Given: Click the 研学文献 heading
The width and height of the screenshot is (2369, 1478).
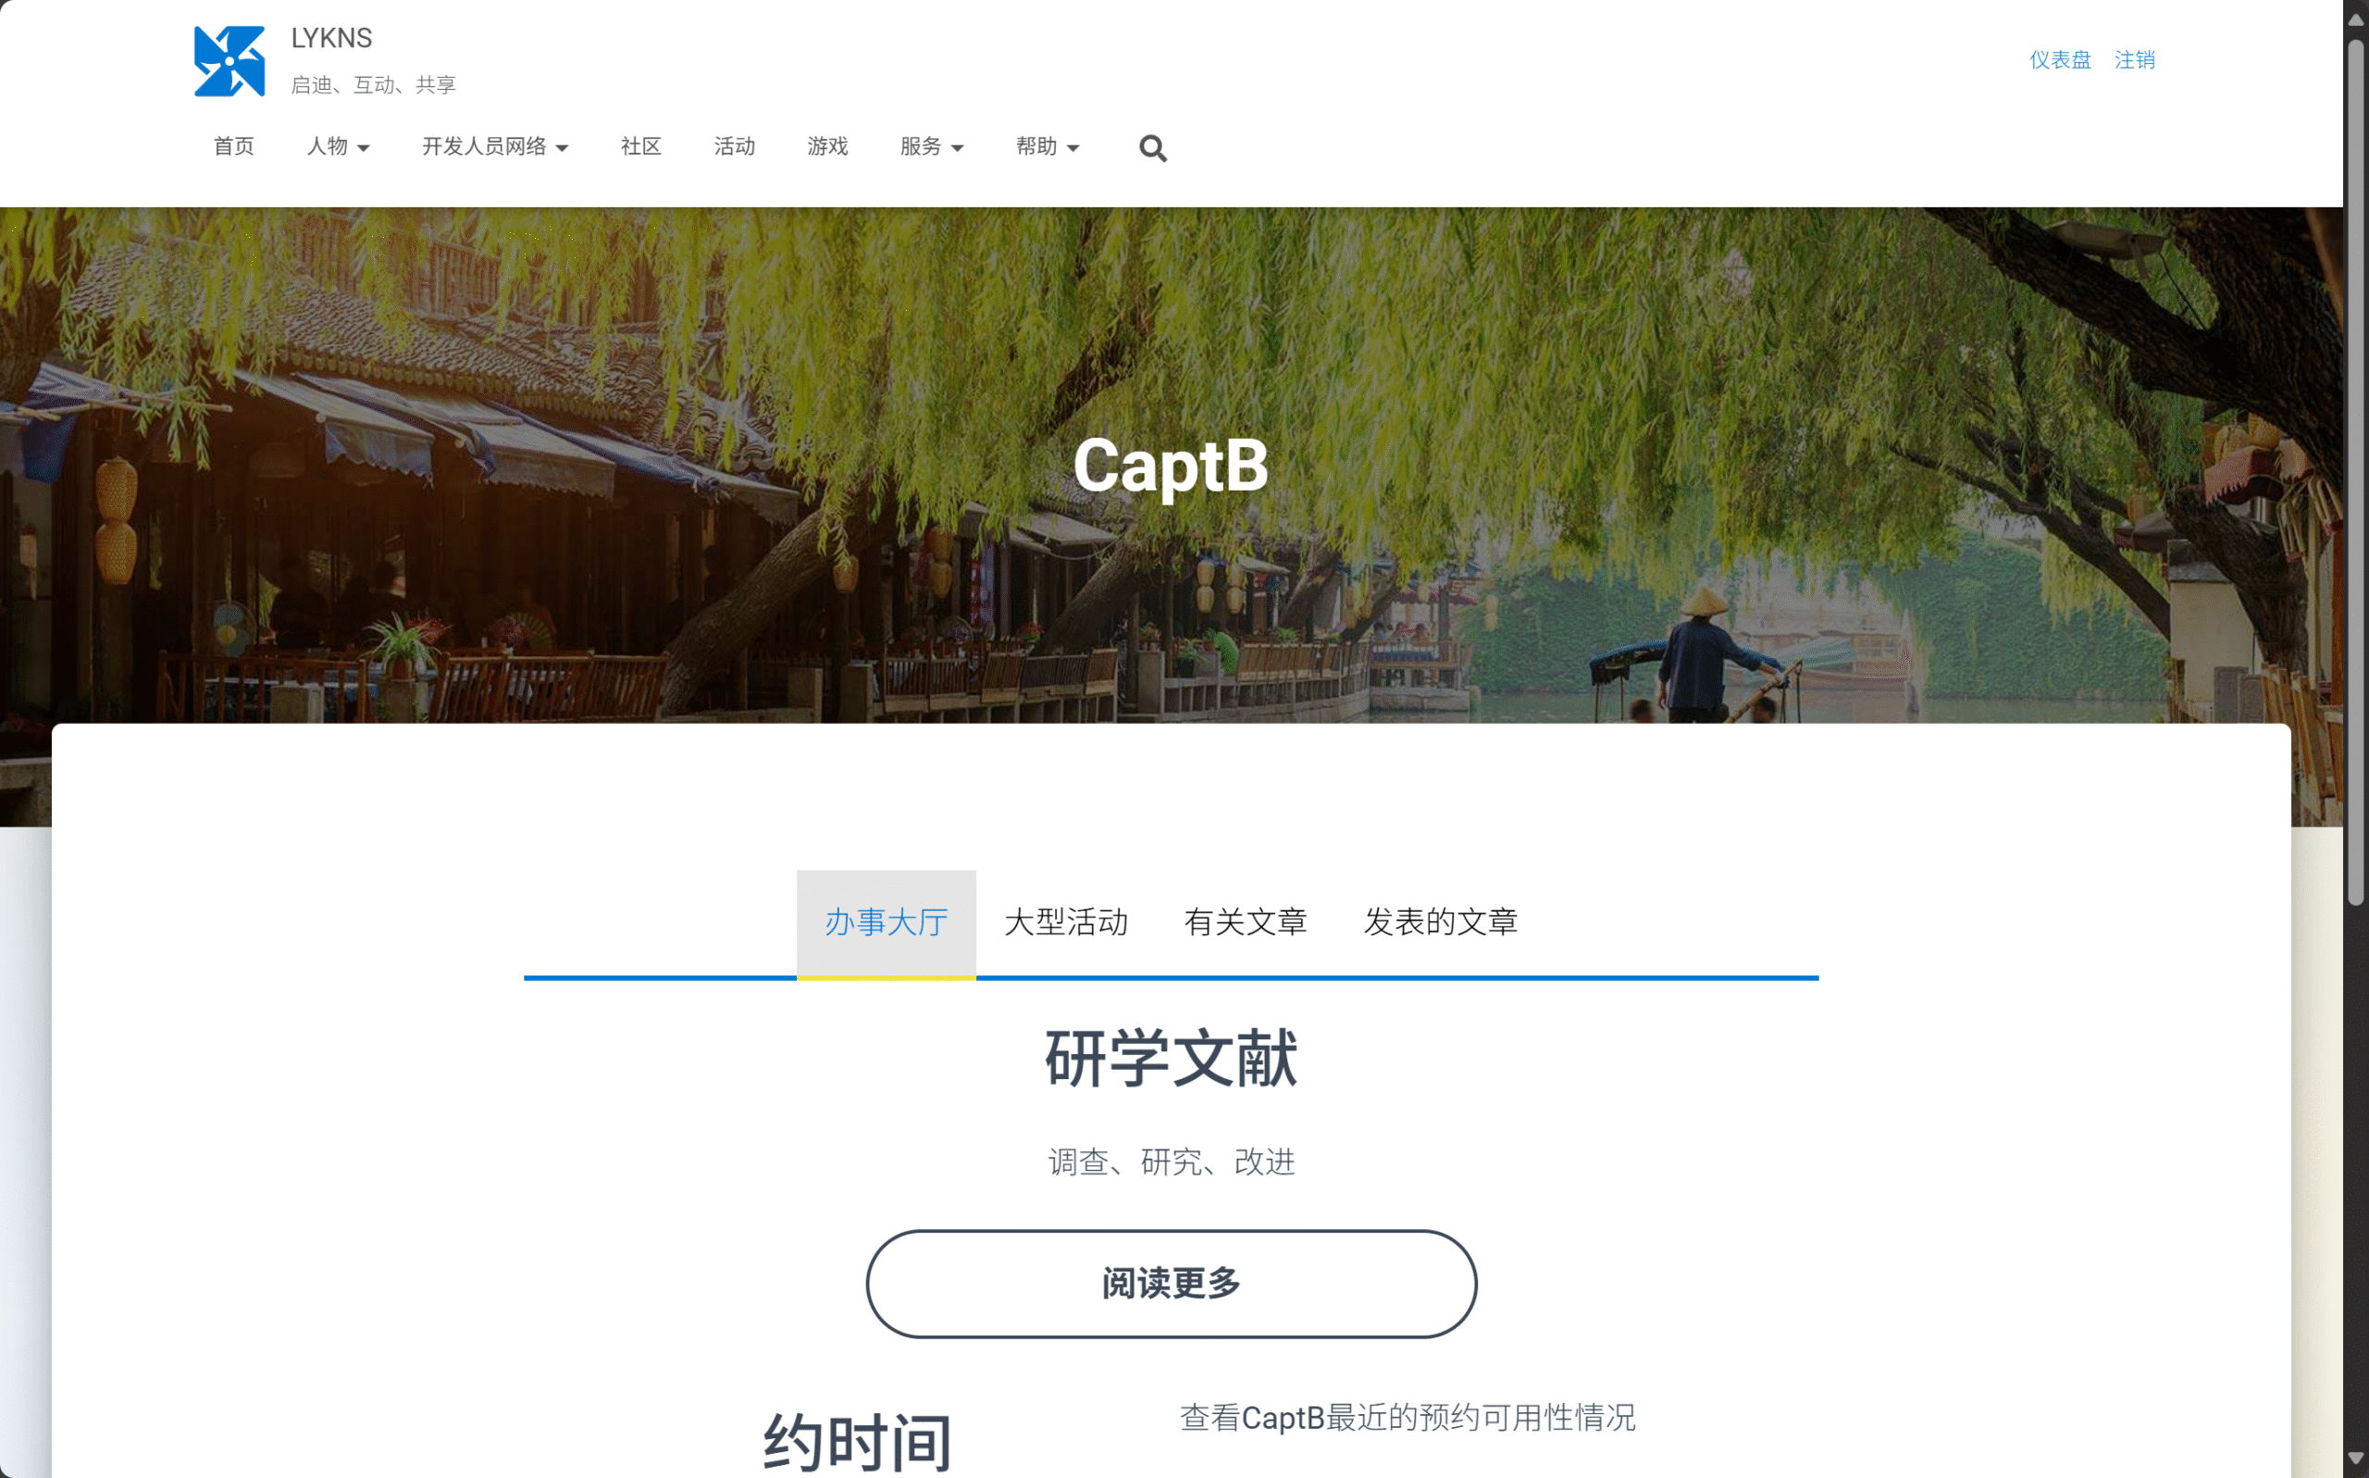Looking at the screenshot, I should [x=1171, y=1059].
